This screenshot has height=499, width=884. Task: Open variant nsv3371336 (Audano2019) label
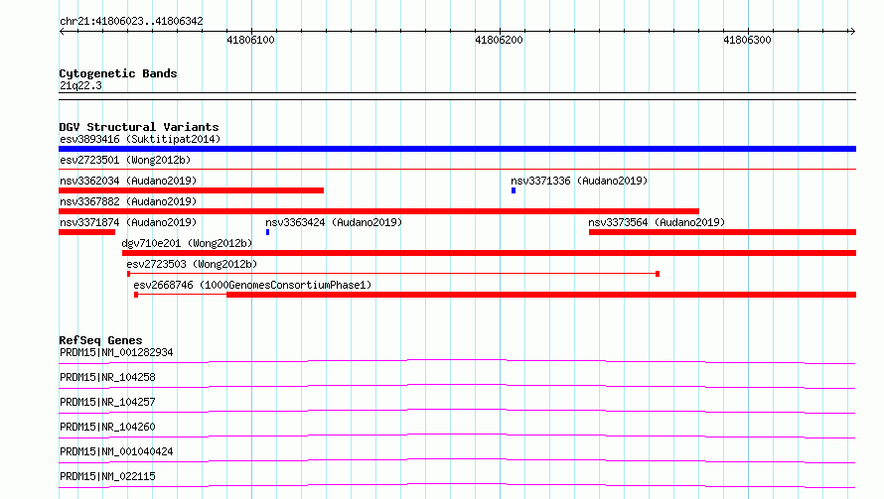[x=579, y=181]
